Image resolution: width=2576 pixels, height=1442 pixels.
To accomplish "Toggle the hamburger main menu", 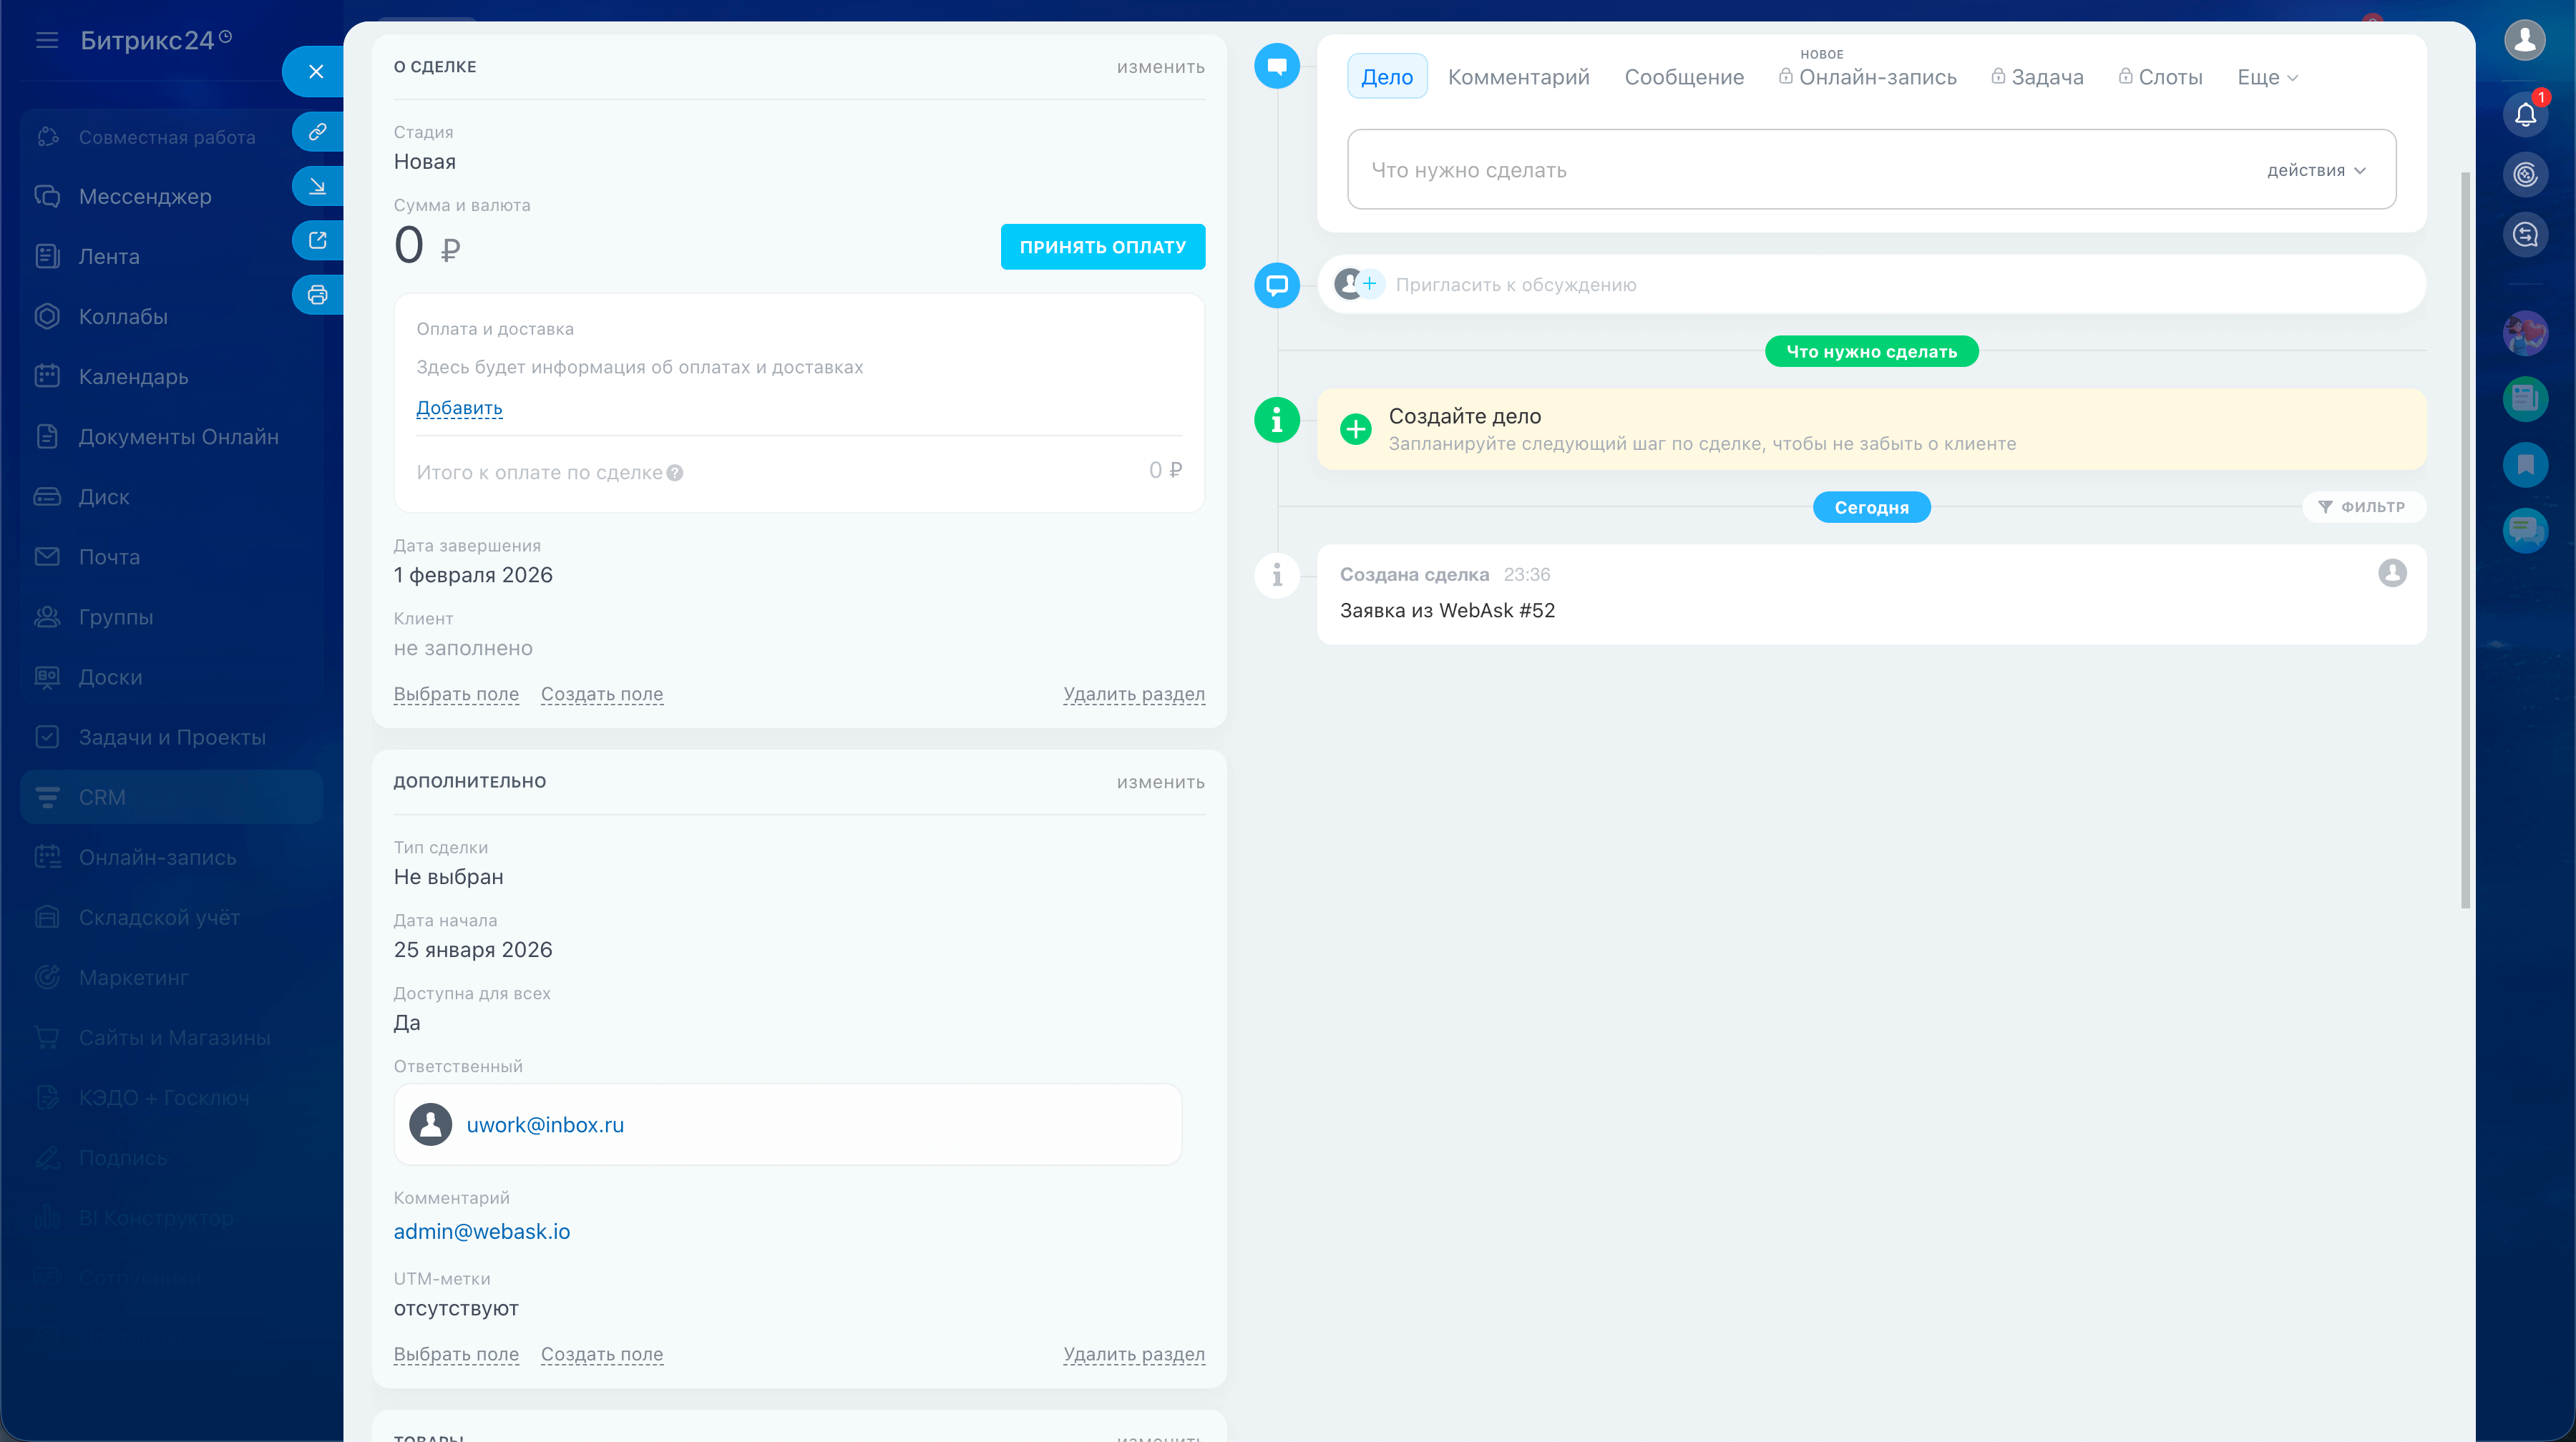I will tap(47, 40).
